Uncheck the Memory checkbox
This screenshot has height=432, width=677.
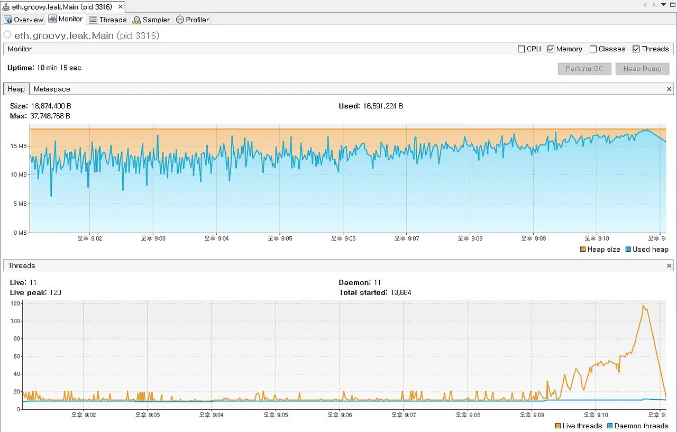click(551, 49)
